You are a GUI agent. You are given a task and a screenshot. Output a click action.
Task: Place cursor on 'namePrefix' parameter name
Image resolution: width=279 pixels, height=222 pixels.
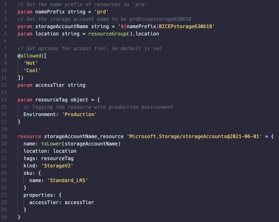(50, 12)
